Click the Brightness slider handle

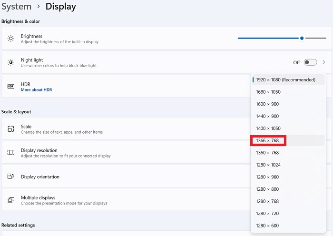(302, 38)
